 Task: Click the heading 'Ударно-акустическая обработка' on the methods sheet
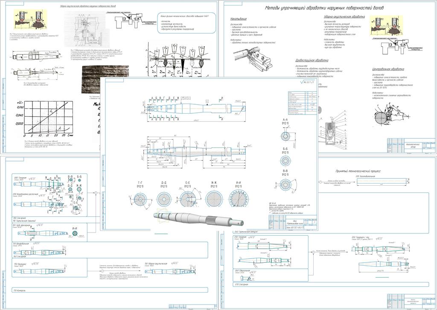point(344,17)
